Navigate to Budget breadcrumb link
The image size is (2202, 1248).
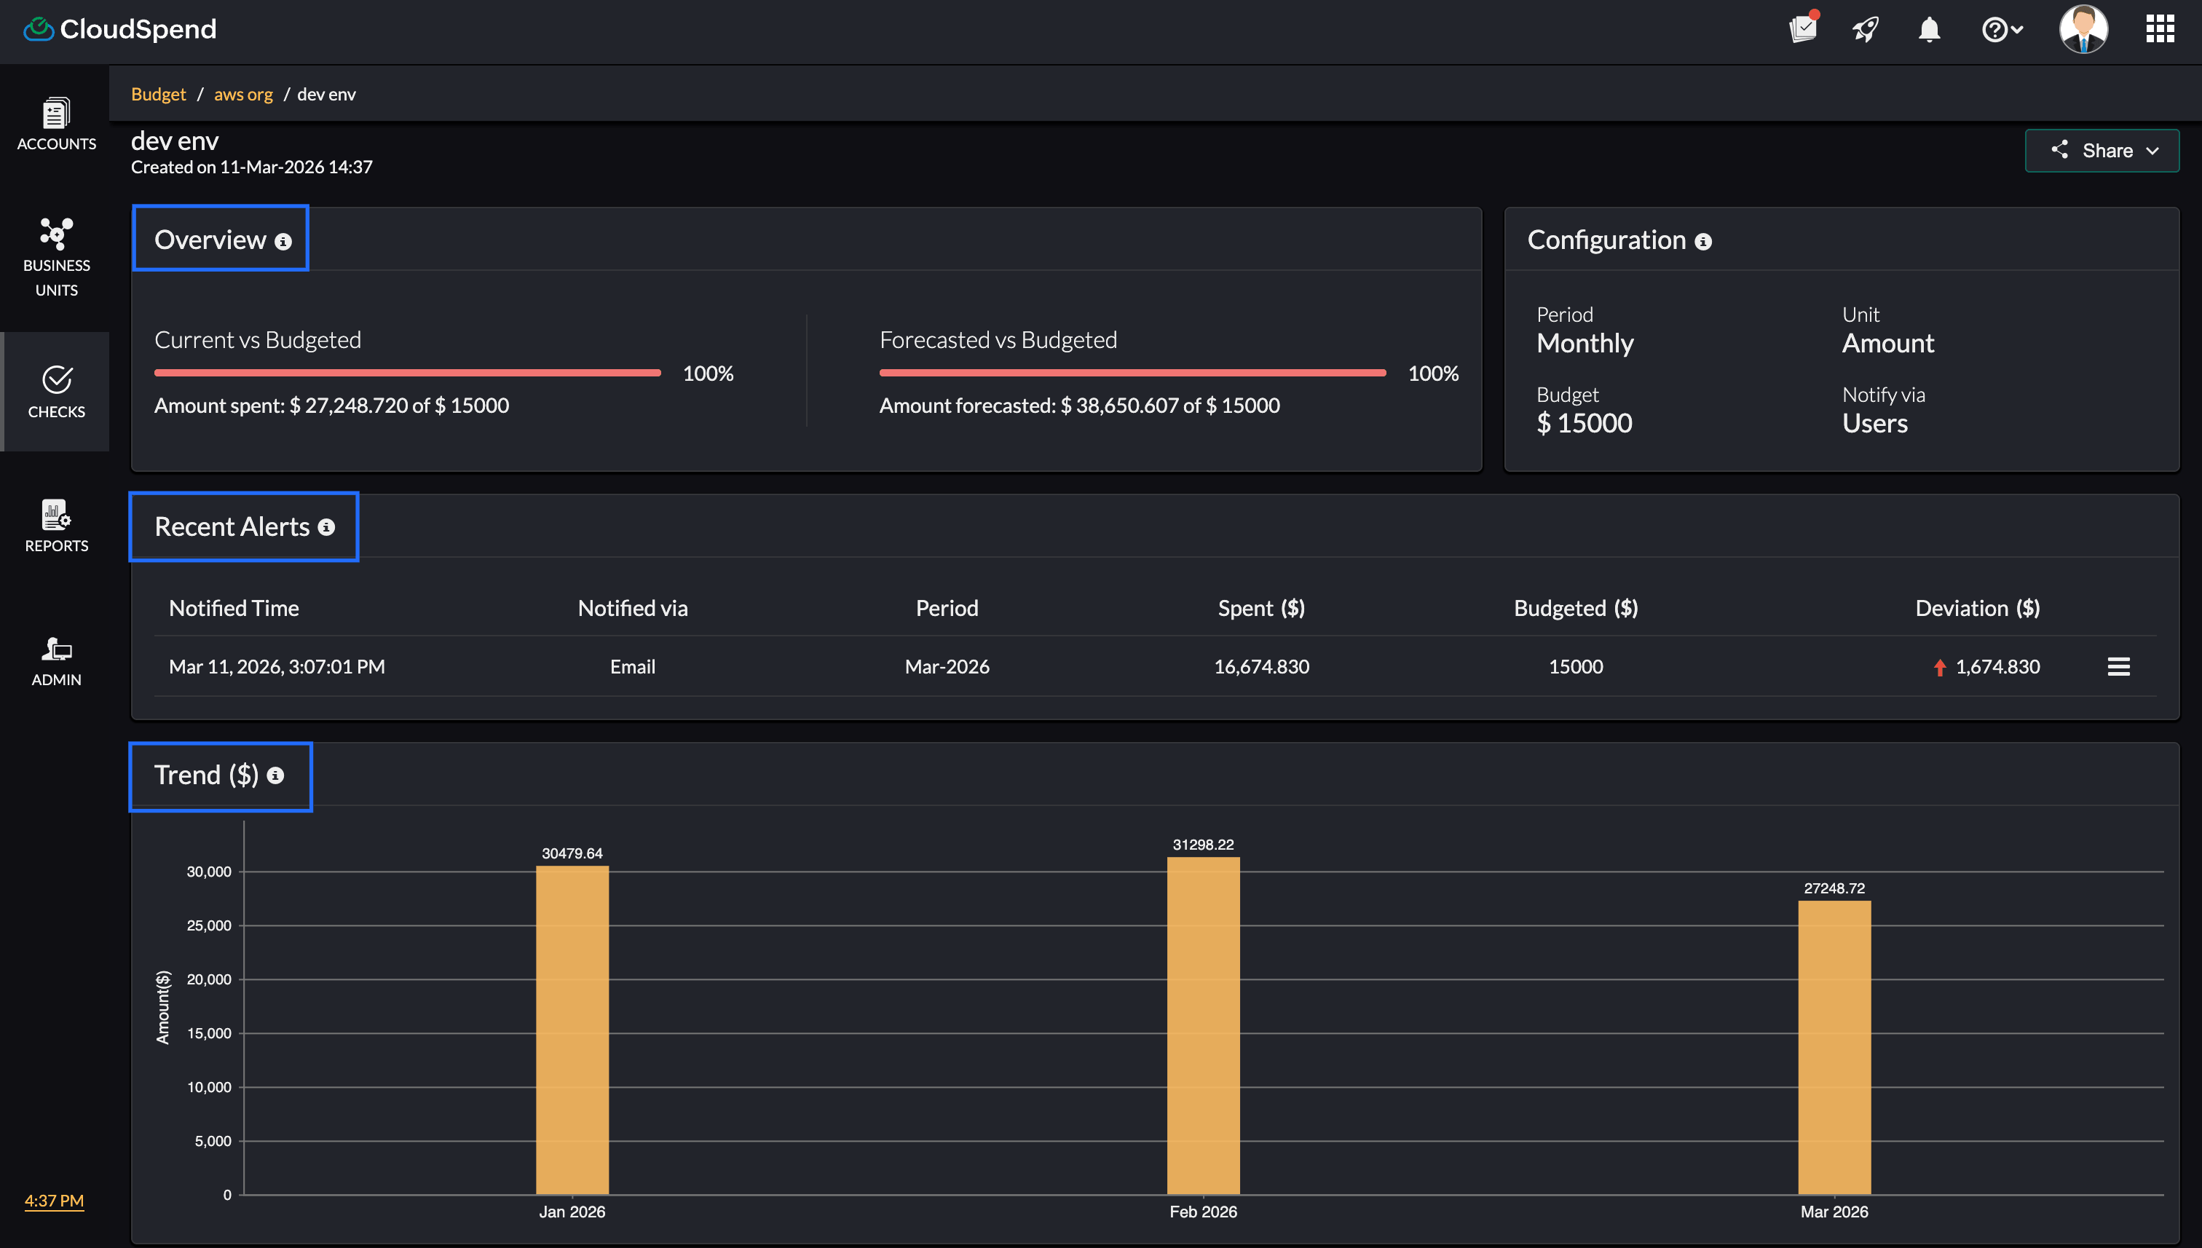[x=158, y=94]
